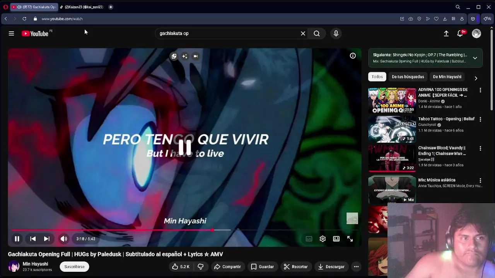
Task: Open the Min Hayashi channel link
Action: point(35,264)
